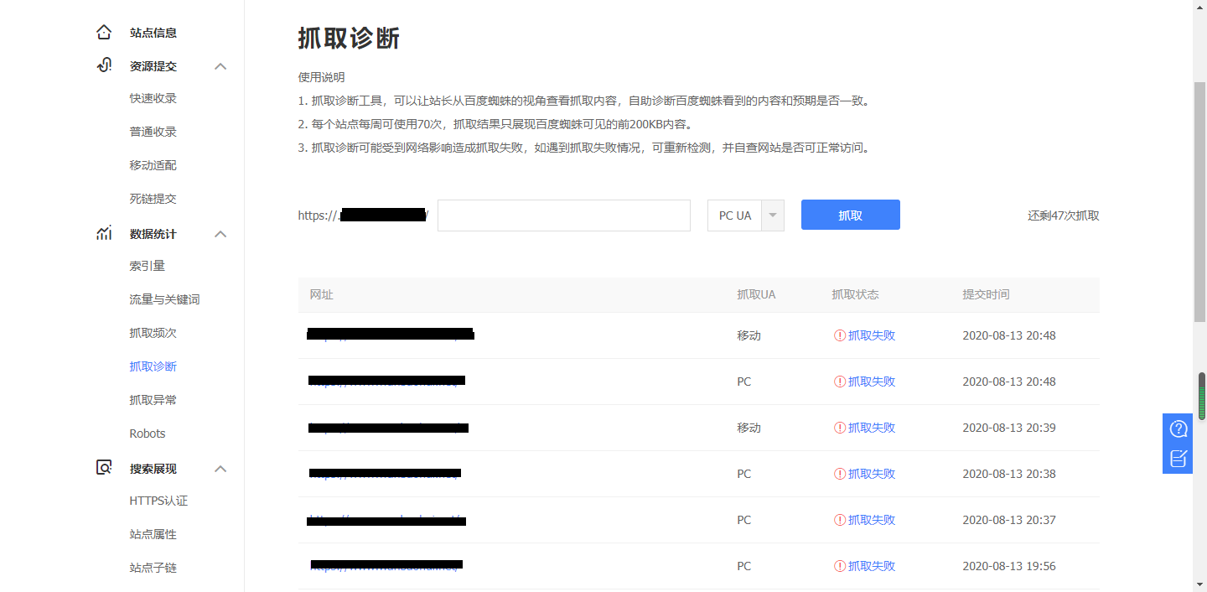
Task: Click failure warning icon in 20:48 移动 row
Action: (x=839, y=335)
